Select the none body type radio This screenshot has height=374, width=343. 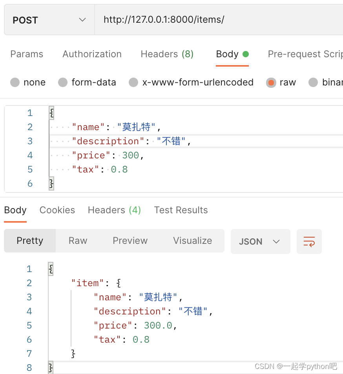pyautogui.click(x=15, y=82)
